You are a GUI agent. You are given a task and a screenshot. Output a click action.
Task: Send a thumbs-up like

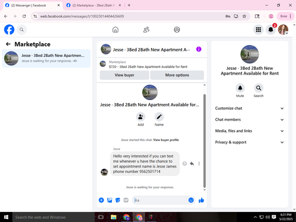coord(201,200)
